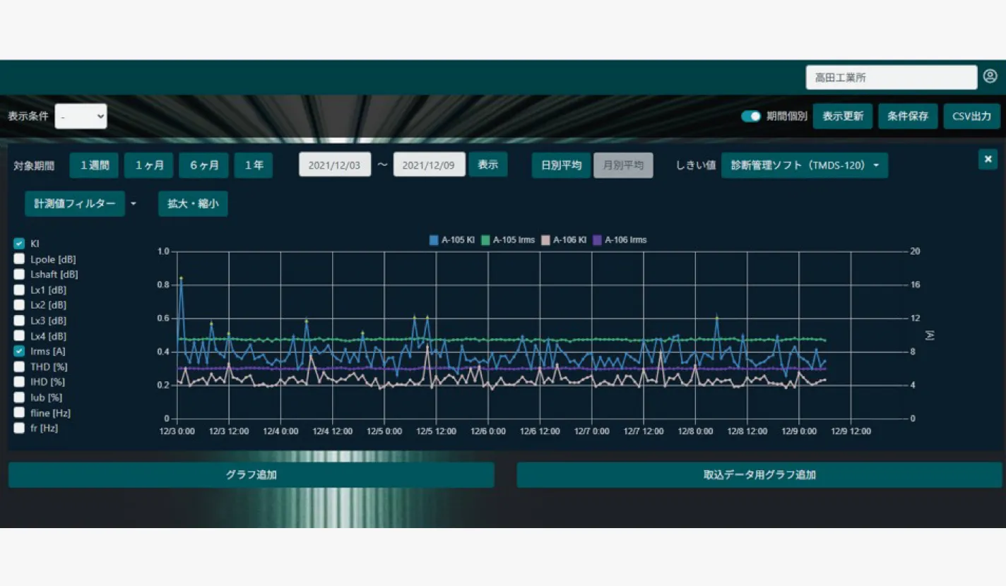Select the 1週間 period option
The width and height of the screenshot is (1006, 586).
[94, 165]
